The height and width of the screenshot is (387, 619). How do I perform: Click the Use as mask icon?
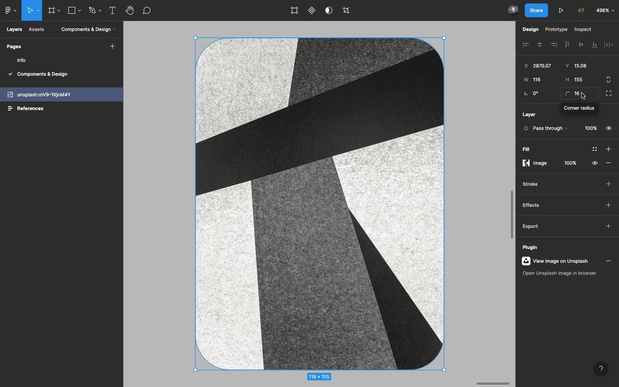pos(329,10)
